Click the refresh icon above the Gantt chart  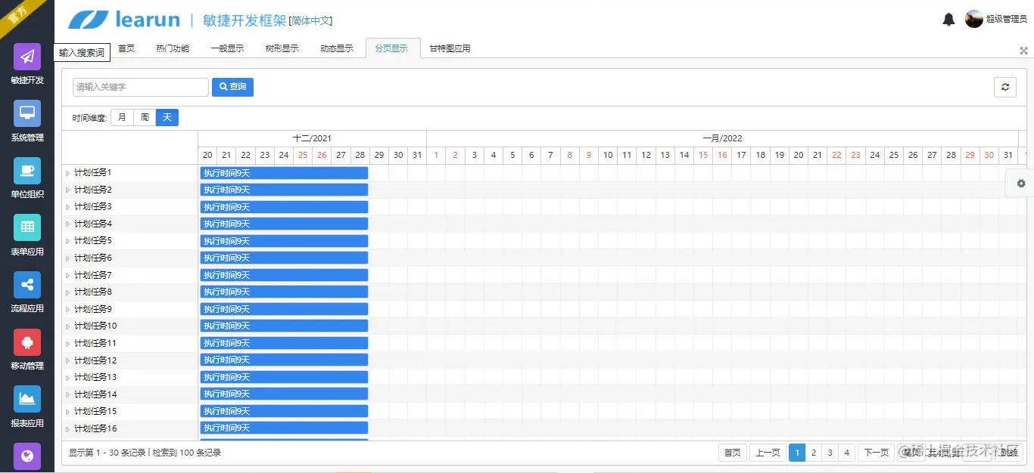(1005, 87)
